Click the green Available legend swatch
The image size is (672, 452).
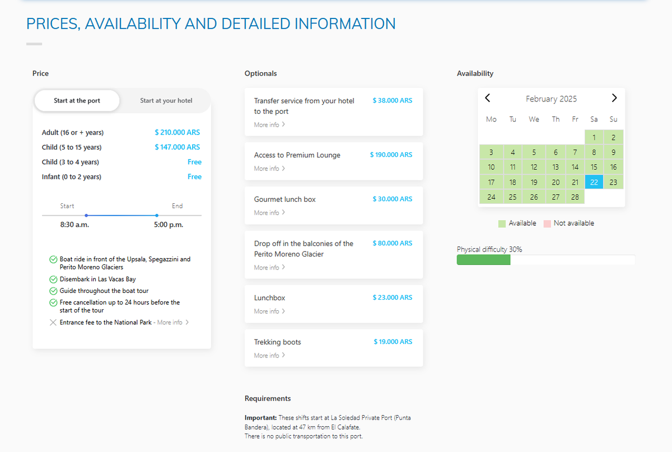tap(502, 223)
